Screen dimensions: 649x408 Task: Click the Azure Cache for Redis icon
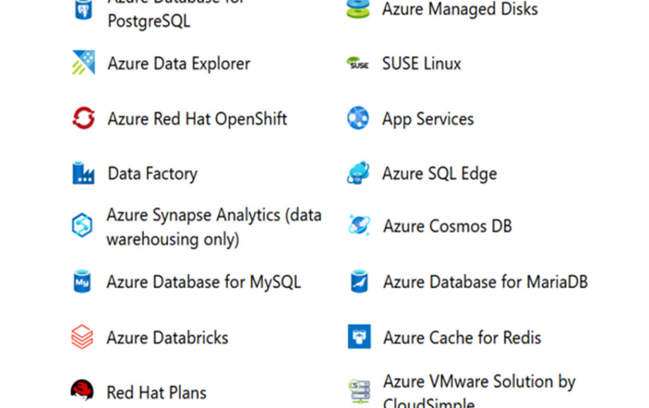point(359,337)
